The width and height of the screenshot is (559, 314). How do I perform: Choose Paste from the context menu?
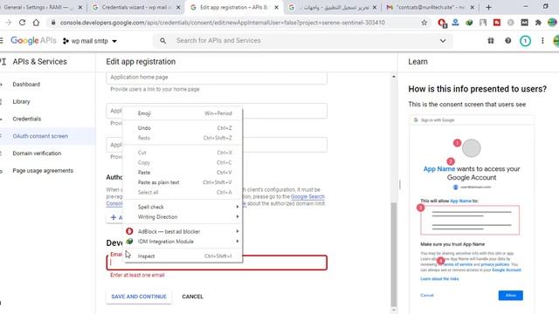(x=183, y=173)
